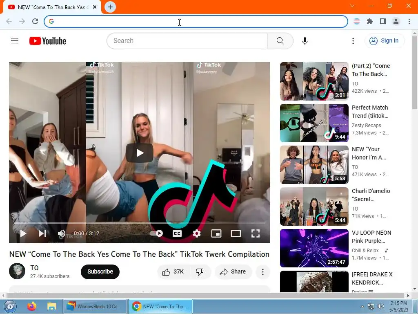Screen dimensions: 418x314
Task: Seek on the video progress bar
Action: 140,223
